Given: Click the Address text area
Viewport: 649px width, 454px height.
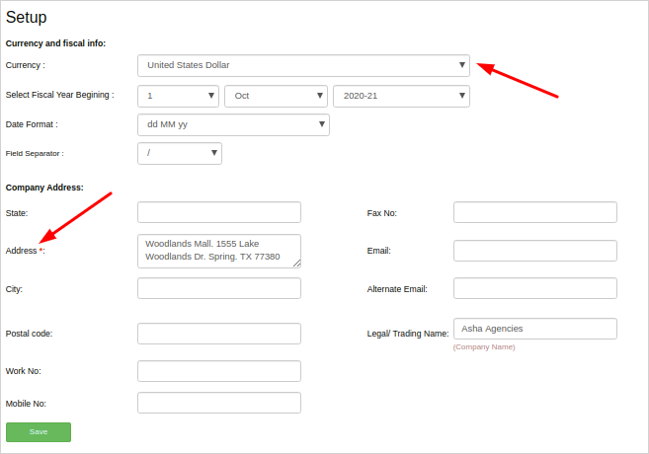Looking at the screenshot, I should 219,251.
